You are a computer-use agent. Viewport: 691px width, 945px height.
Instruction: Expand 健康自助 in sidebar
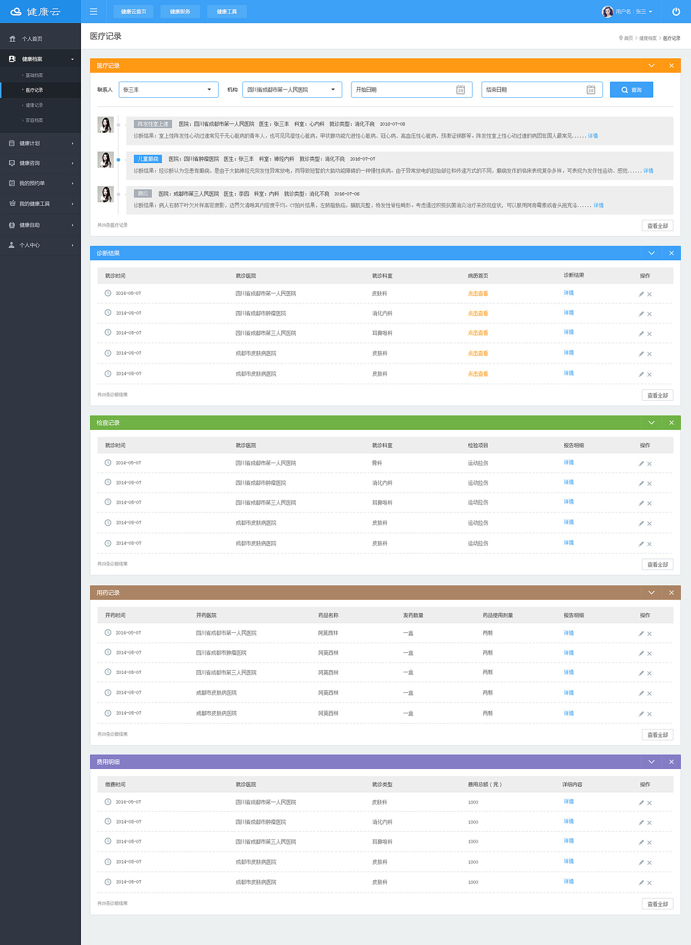pos(40,225)
